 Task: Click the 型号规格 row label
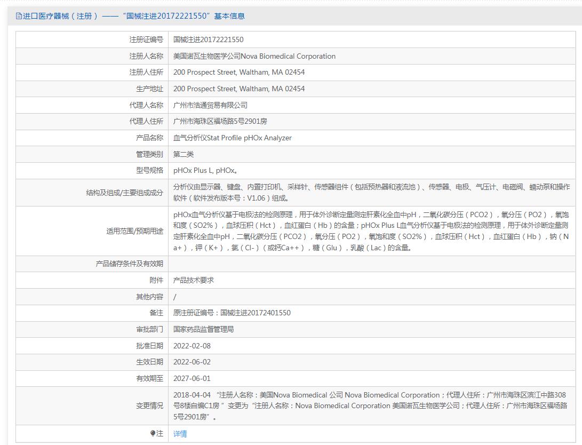[x=149, y=170]
